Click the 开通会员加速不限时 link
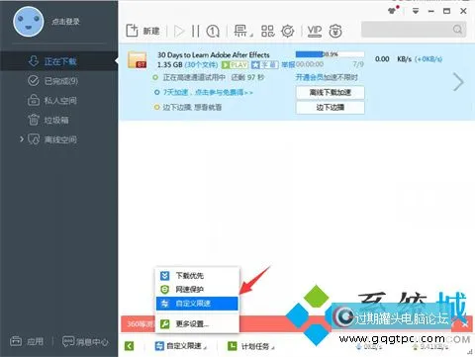Image resolution: width=475 pixels, height=357 pixels. click(x=327, y=77)
